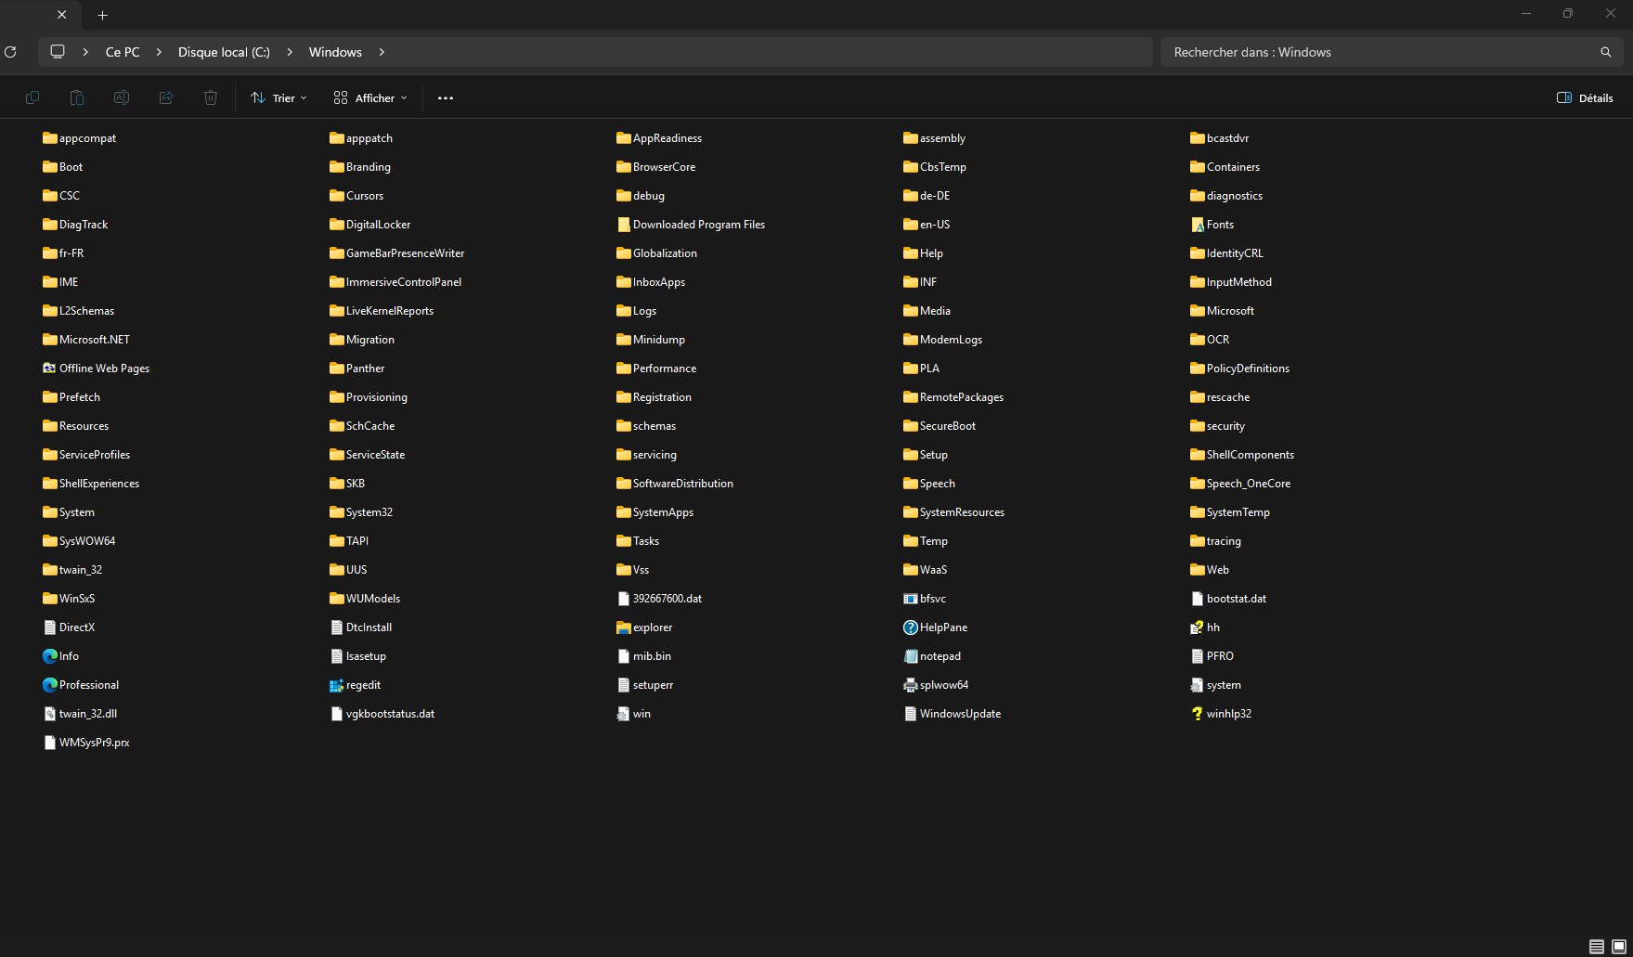Click the Refresh icon beside the address bar
This screenshot has height=957, width=1633.
tap(10, 52)
